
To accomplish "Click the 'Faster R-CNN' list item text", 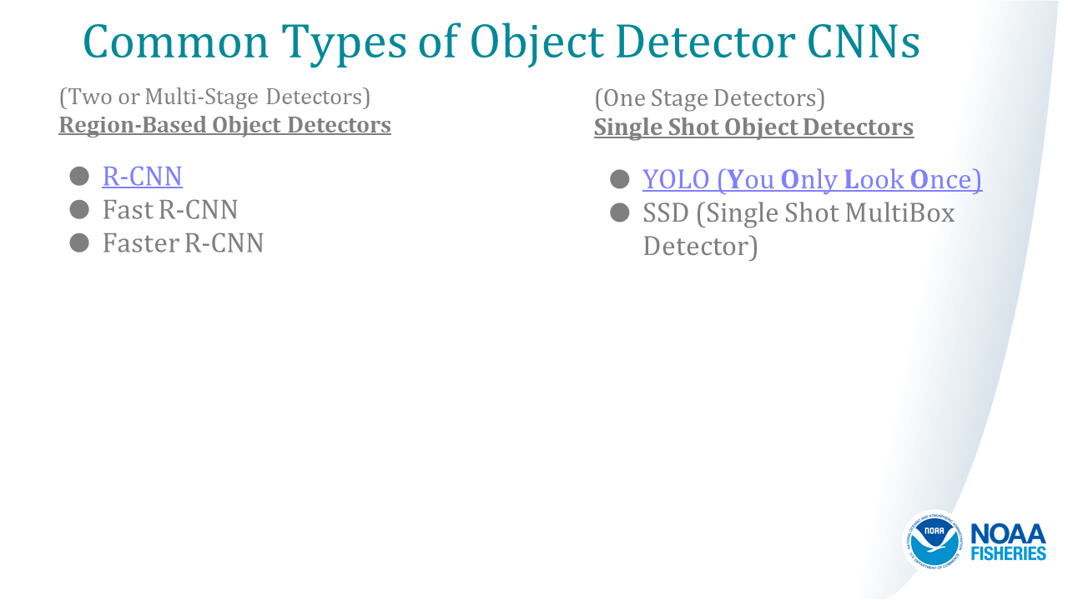I will click(x=183, y=242).
